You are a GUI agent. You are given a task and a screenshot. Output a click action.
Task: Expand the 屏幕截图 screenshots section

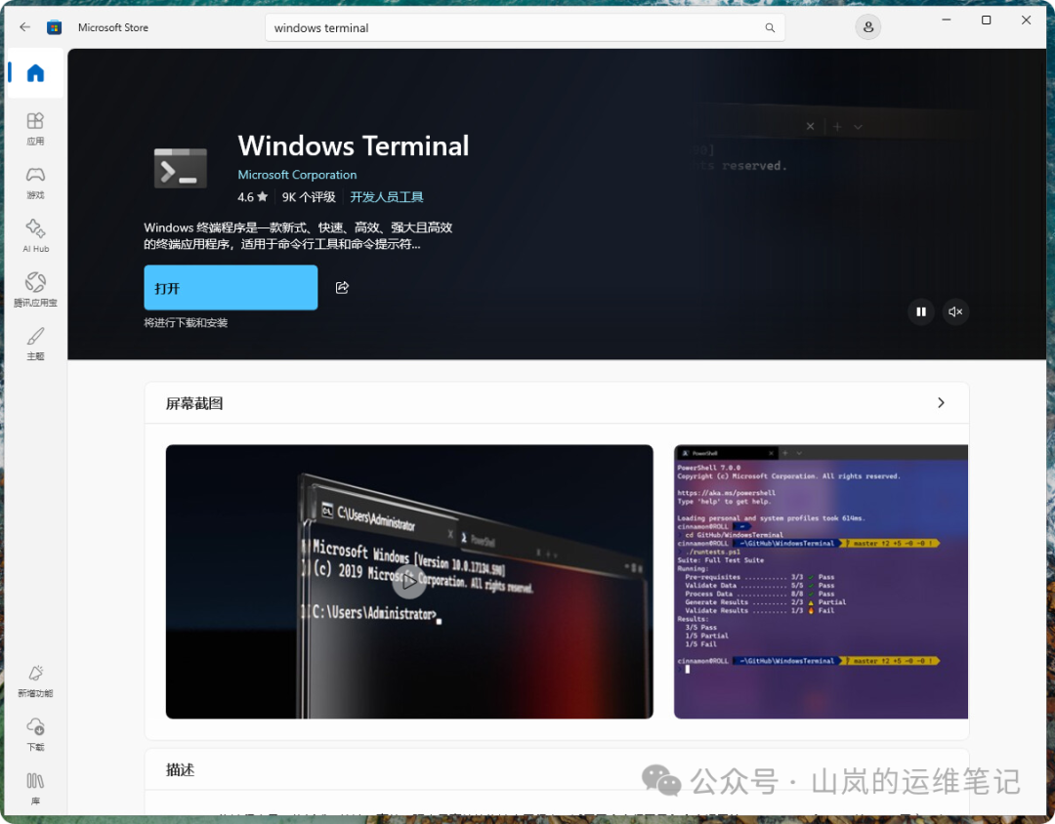point(941,402)
